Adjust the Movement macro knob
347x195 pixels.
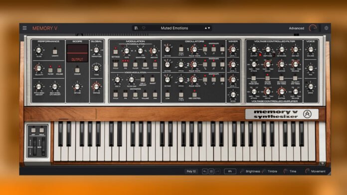307,171
